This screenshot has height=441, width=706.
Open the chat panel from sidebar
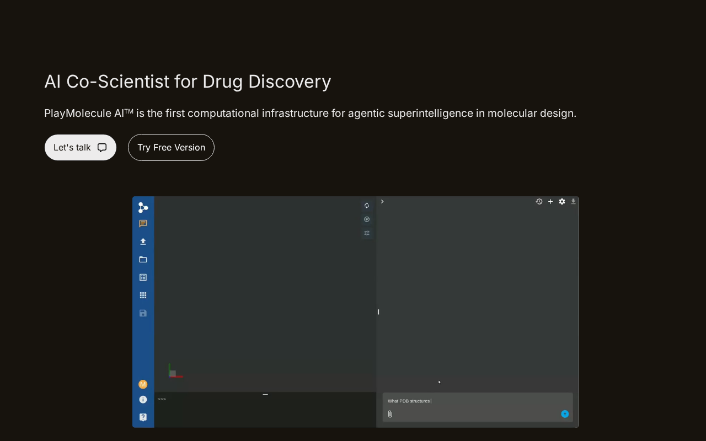(x=143, y=224)
